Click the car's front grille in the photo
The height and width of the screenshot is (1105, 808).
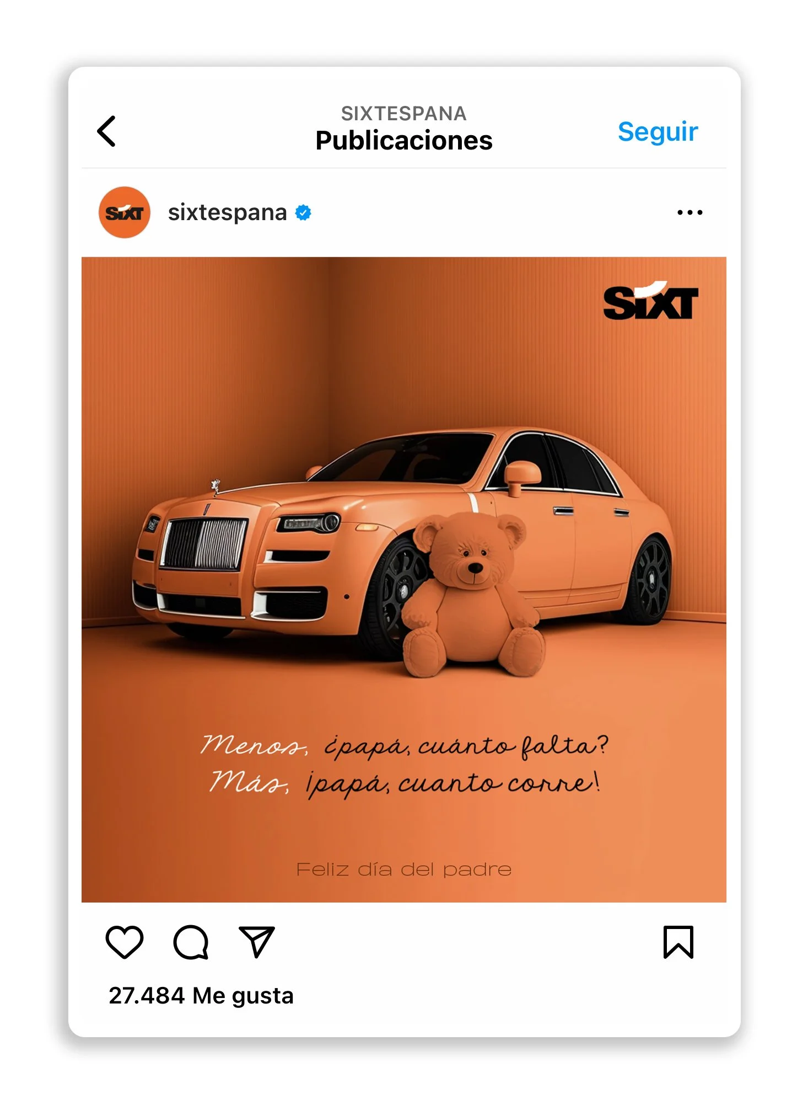click(203, 543)
